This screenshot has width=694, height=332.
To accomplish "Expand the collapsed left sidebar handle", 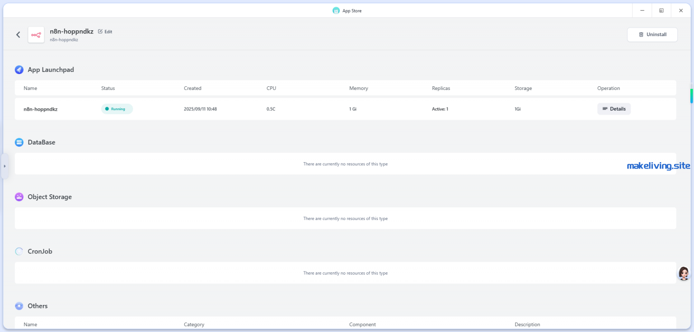I will tap(5, 166).
